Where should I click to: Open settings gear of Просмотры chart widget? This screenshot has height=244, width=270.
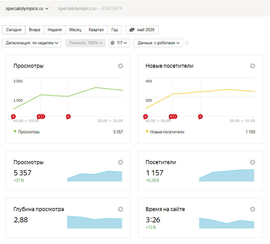click(x=120, y=66)
